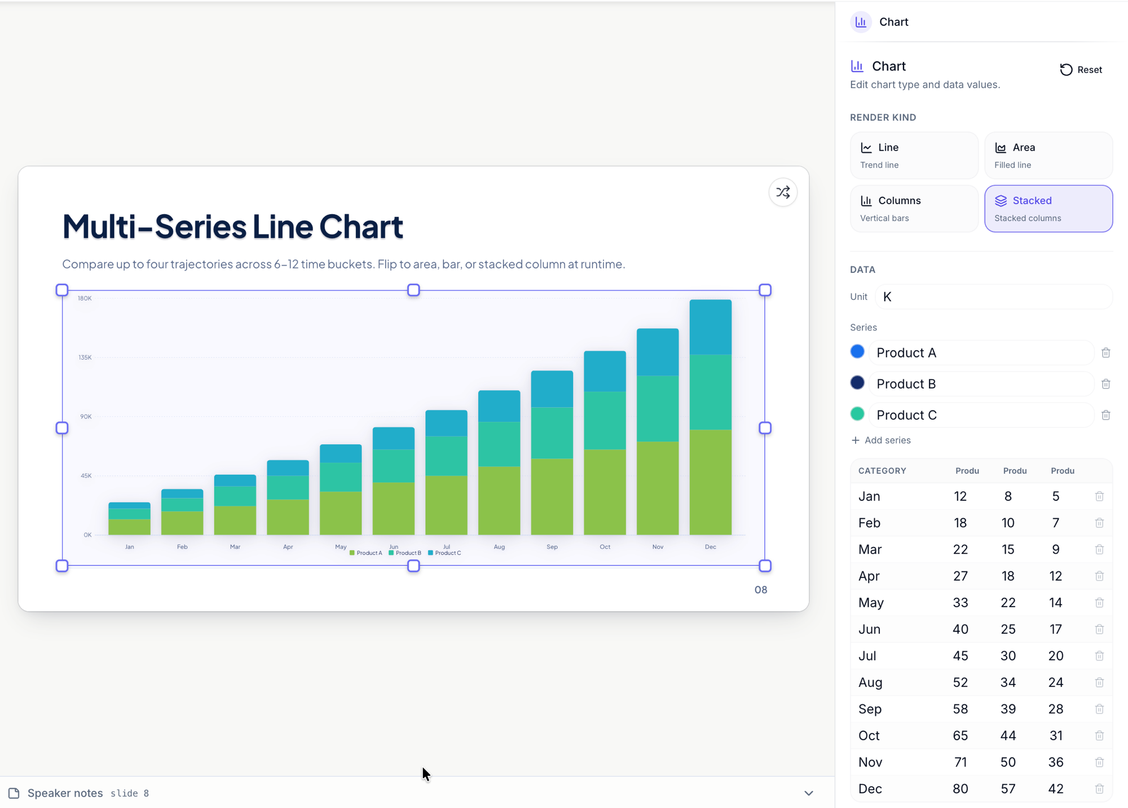Reset the chart settings
The height and width of the screenshot is (808, 1128).
pyautogui.click(x=1081, y=69)
